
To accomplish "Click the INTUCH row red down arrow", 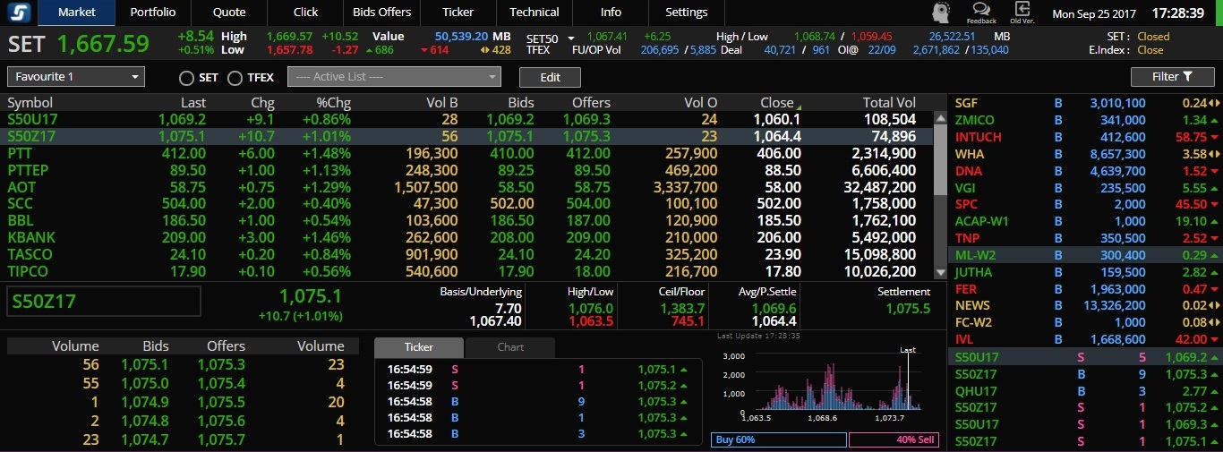I will click(1215, 138).
